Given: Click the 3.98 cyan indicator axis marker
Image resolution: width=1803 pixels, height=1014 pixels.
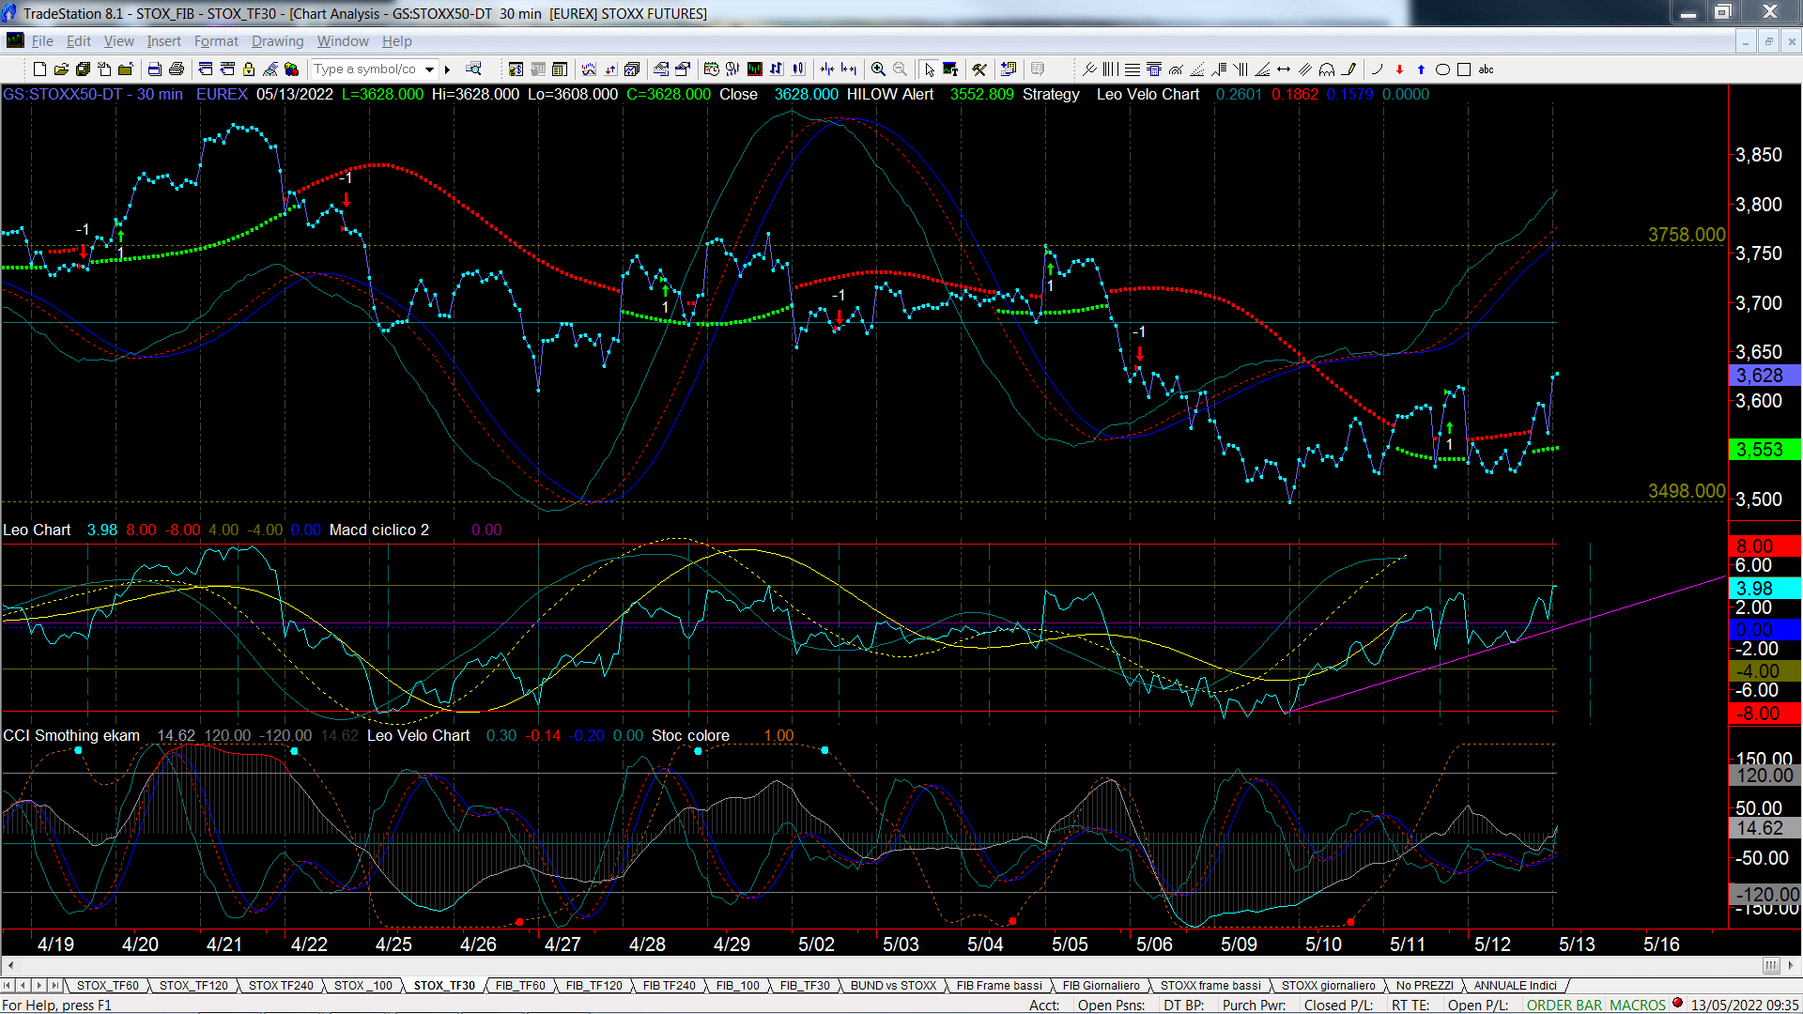Looking at the screenshot, I should click(x=1764, y=589).
